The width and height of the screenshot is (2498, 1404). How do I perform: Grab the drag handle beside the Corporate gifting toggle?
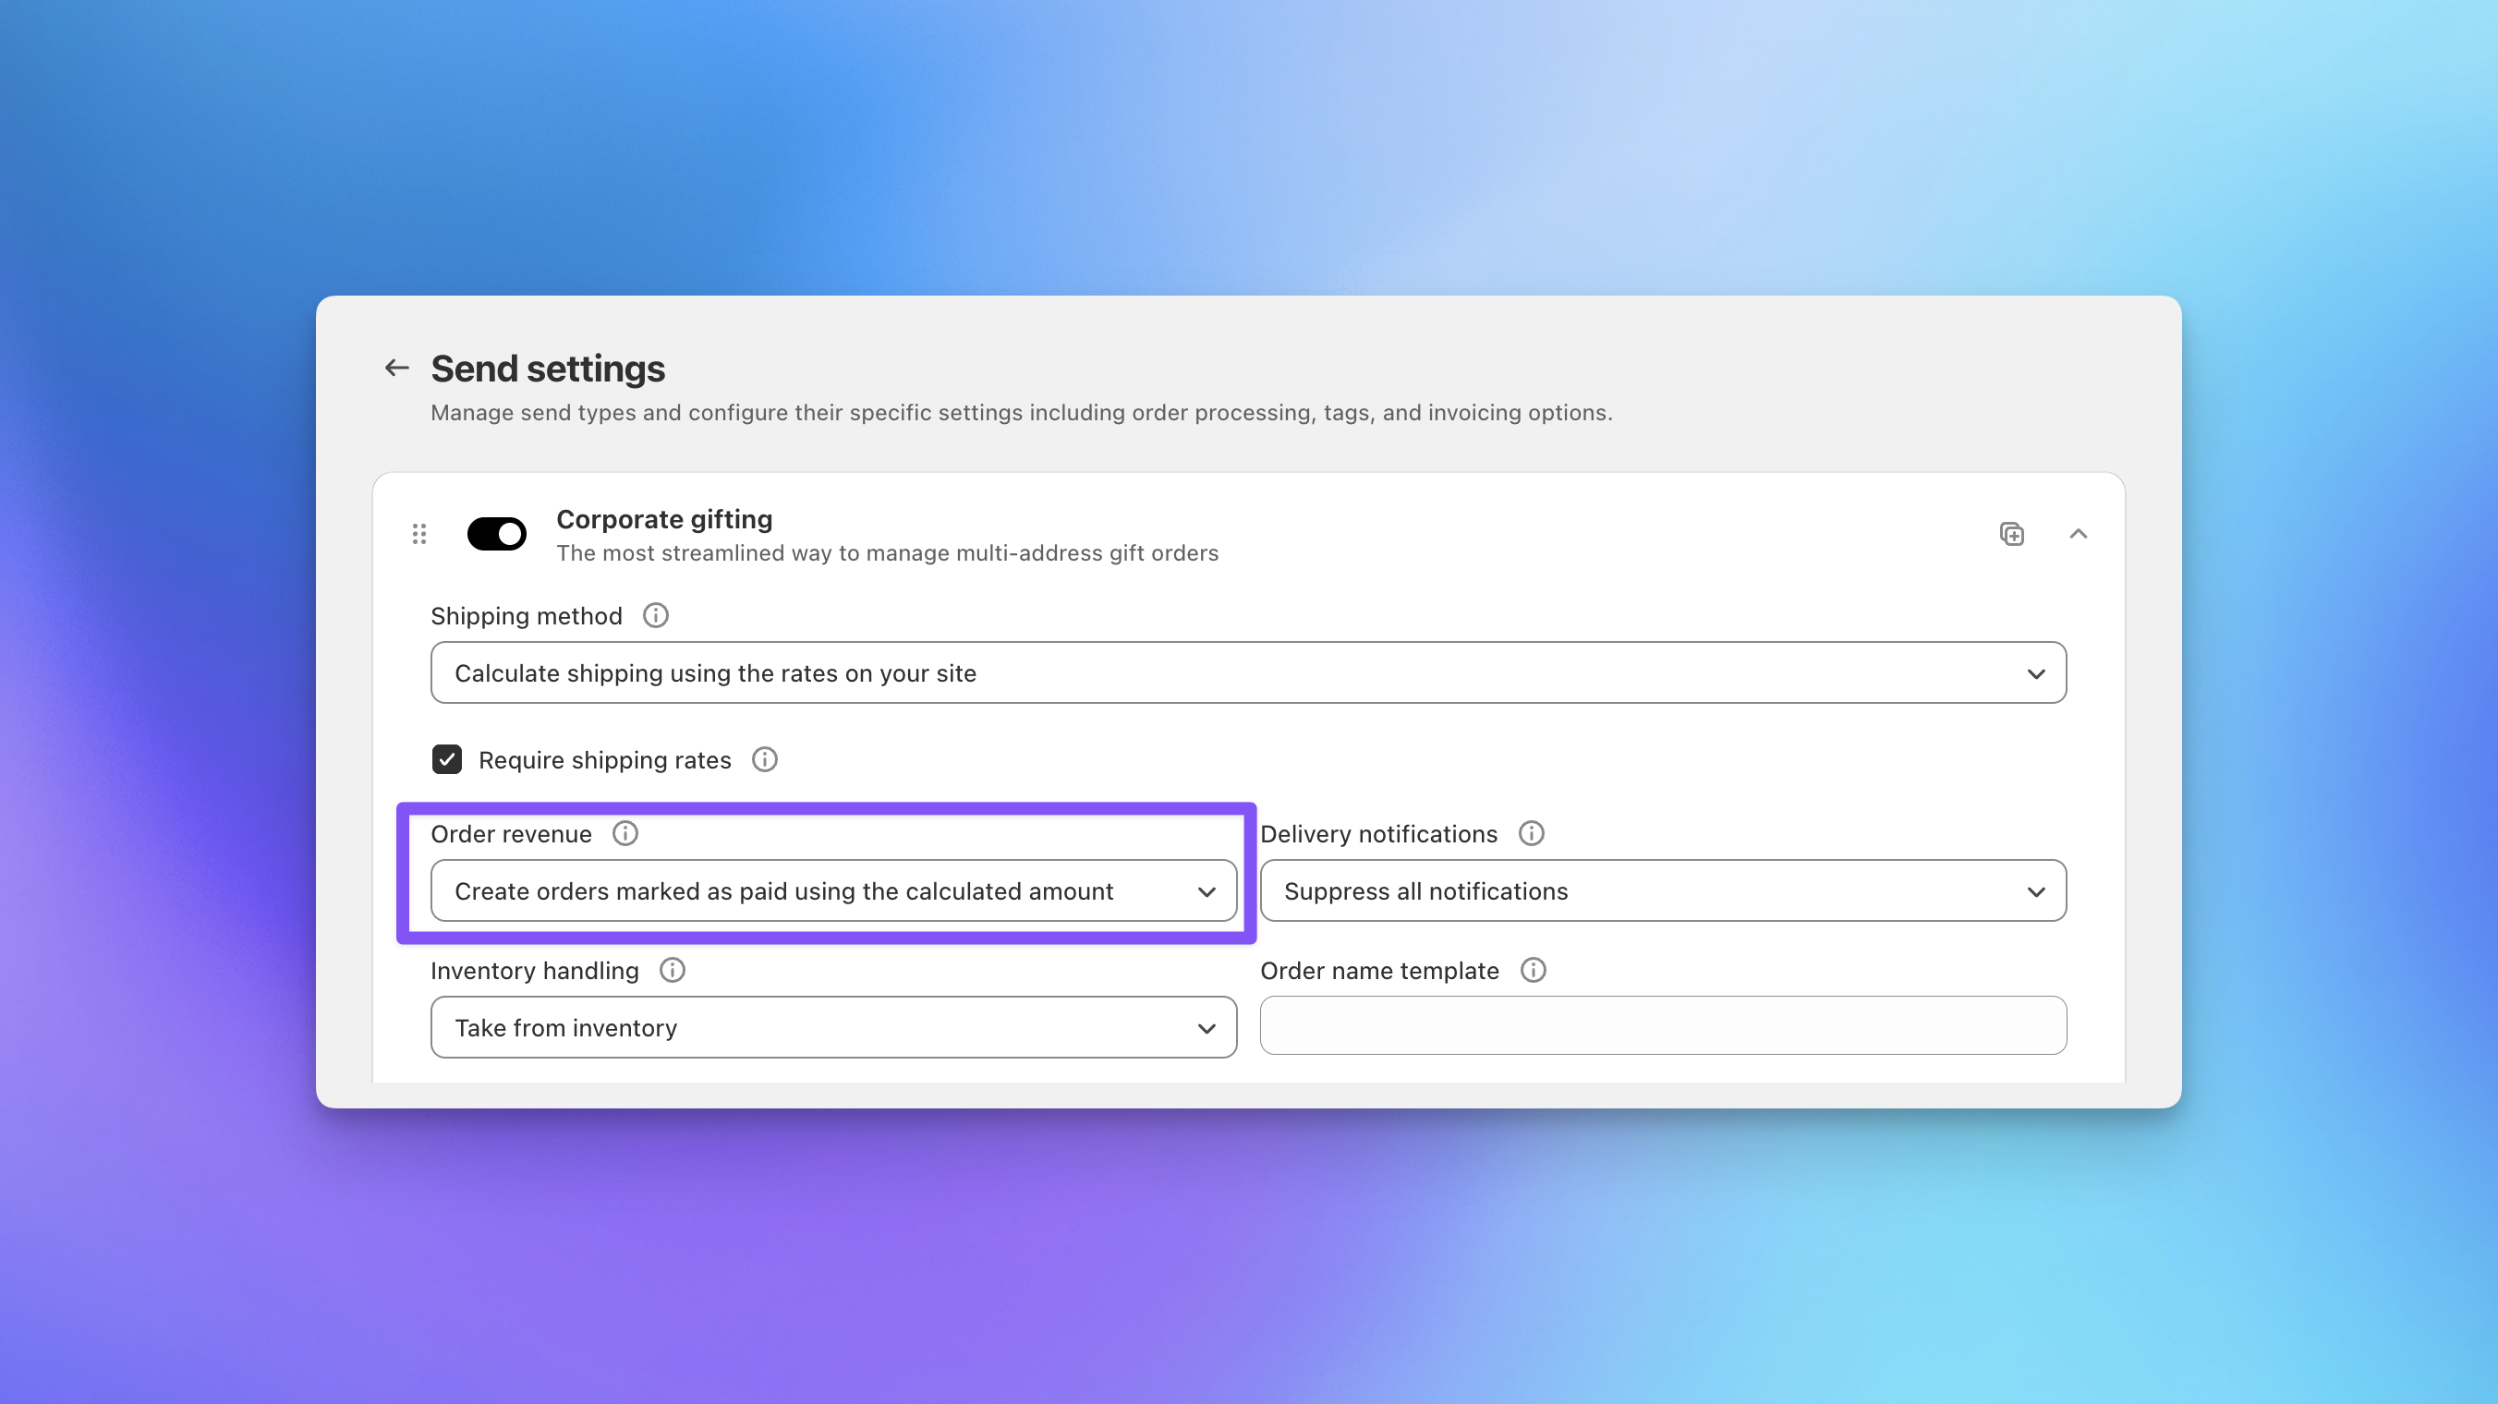tap(418, 533)
